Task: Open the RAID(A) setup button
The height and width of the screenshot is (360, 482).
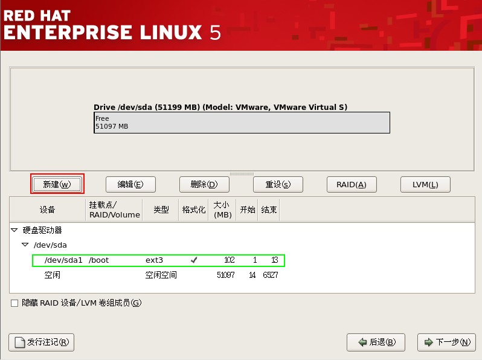Action: (x=352, y=184)
